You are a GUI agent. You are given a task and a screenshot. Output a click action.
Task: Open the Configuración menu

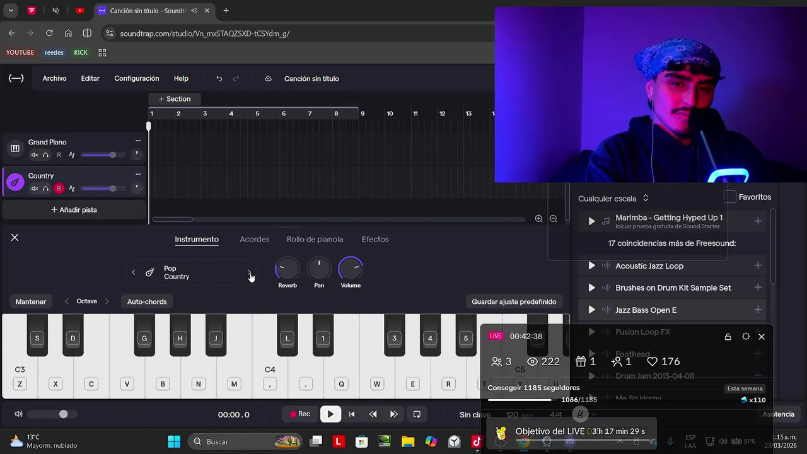(x=137, y=79)
